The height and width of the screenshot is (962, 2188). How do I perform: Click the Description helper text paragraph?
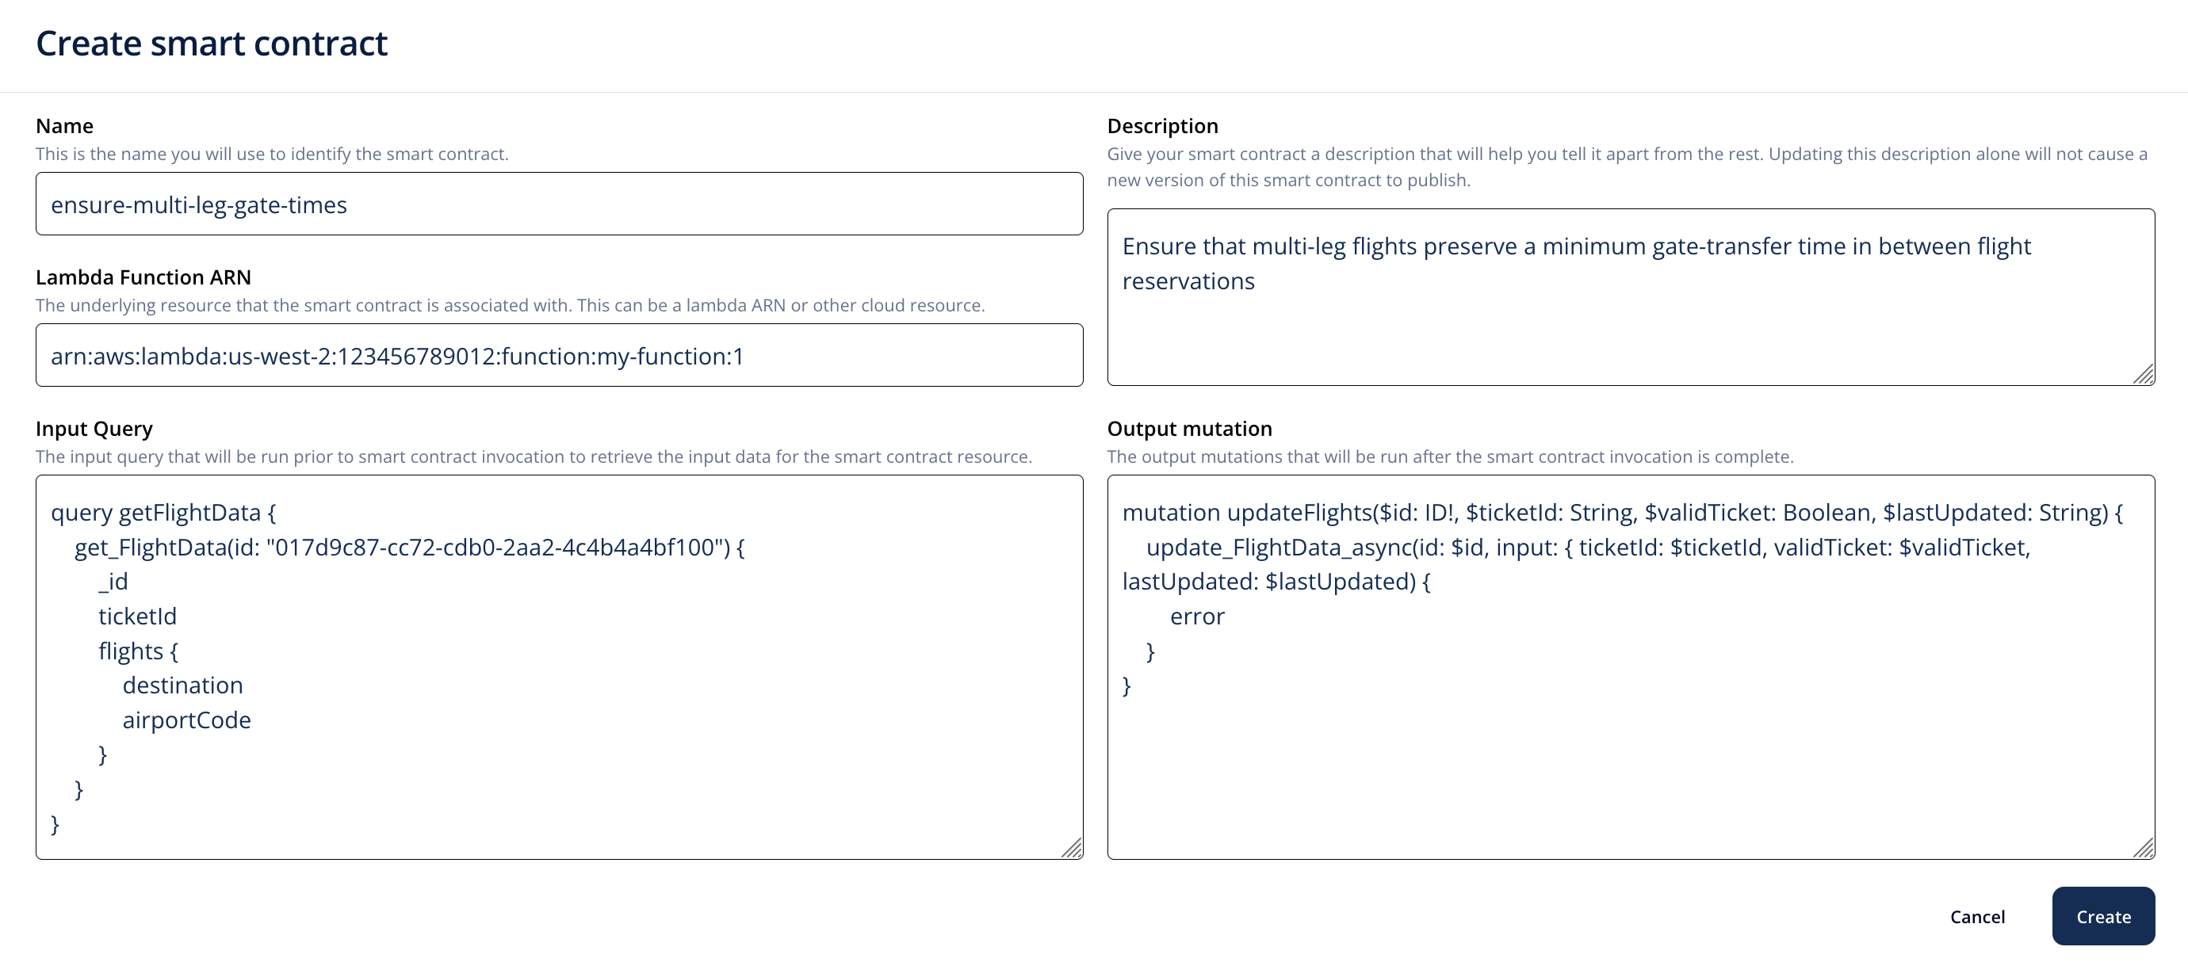click(x=1628, y=166)
